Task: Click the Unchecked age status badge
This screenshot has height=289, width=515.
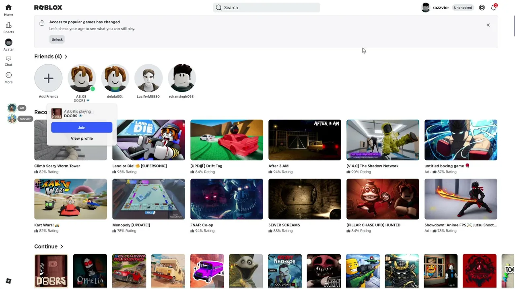Action: click(x=463, y=8)
